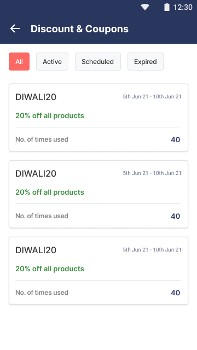
Task: Tap the 12:30 clock in status bar
Action: (x=183, y=7)
